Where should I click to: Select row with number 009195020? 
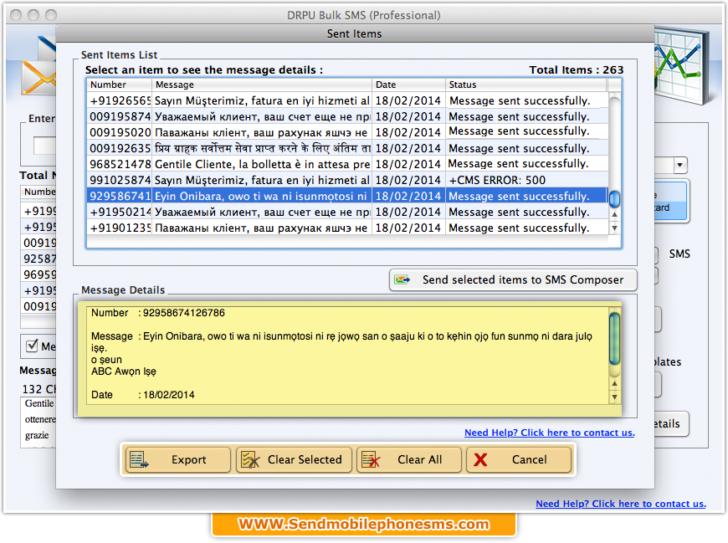tap(347, 132)
